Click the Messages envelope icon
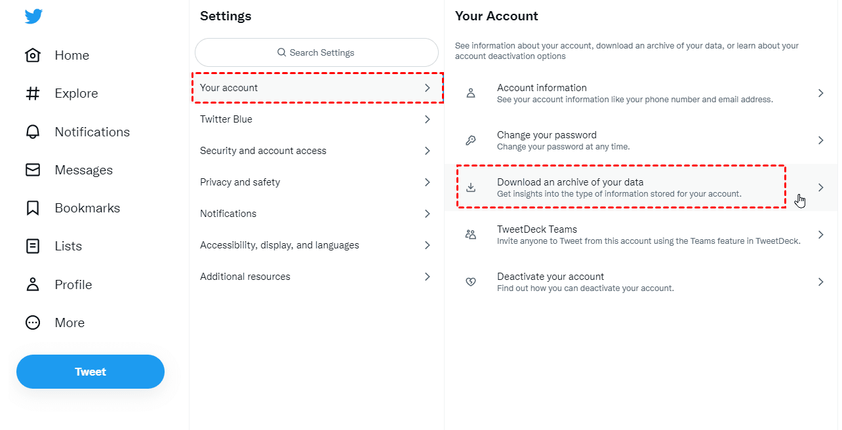 tap(33, 170)
